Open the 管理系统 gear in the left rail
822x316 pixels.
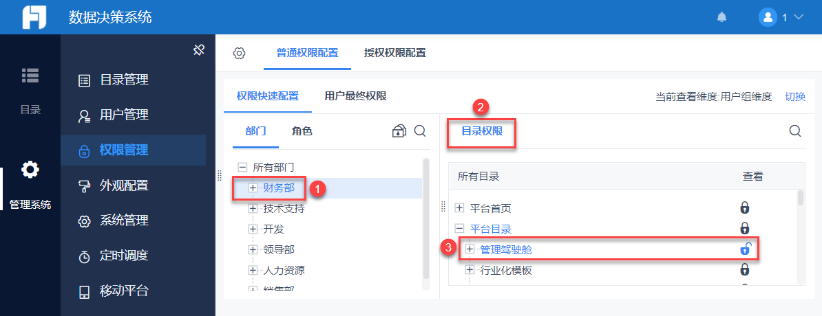[x=30, y=169]
